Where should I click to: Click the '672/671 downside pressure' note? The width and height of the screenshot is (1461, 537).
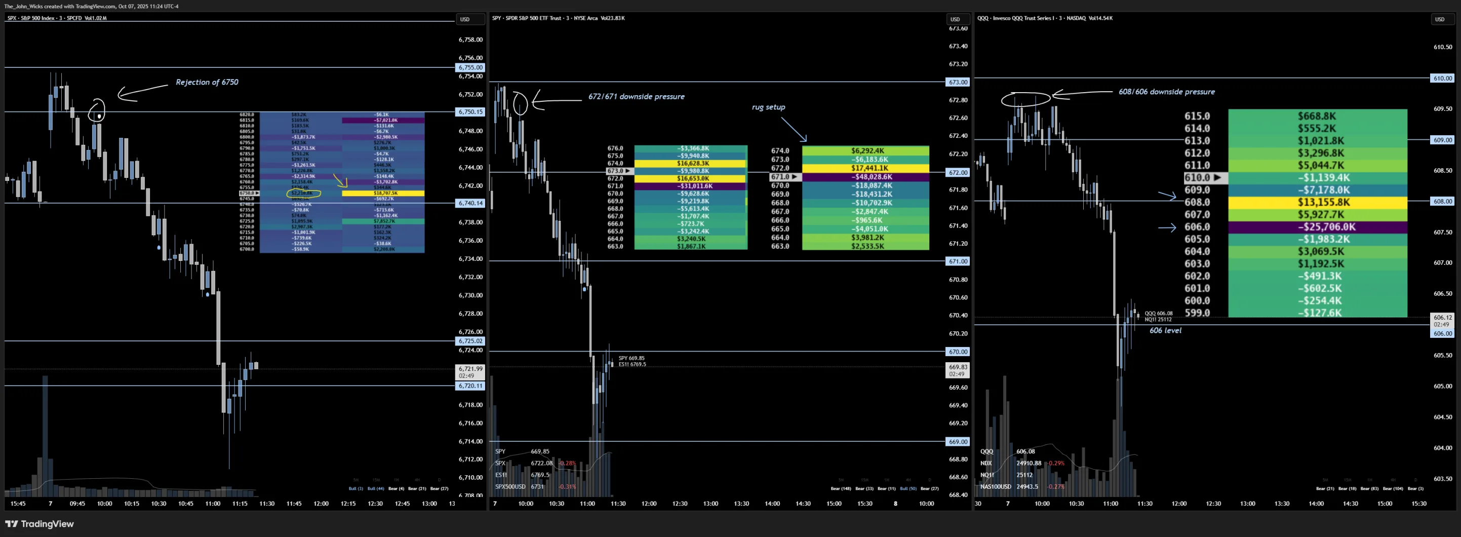coord(636,97)
